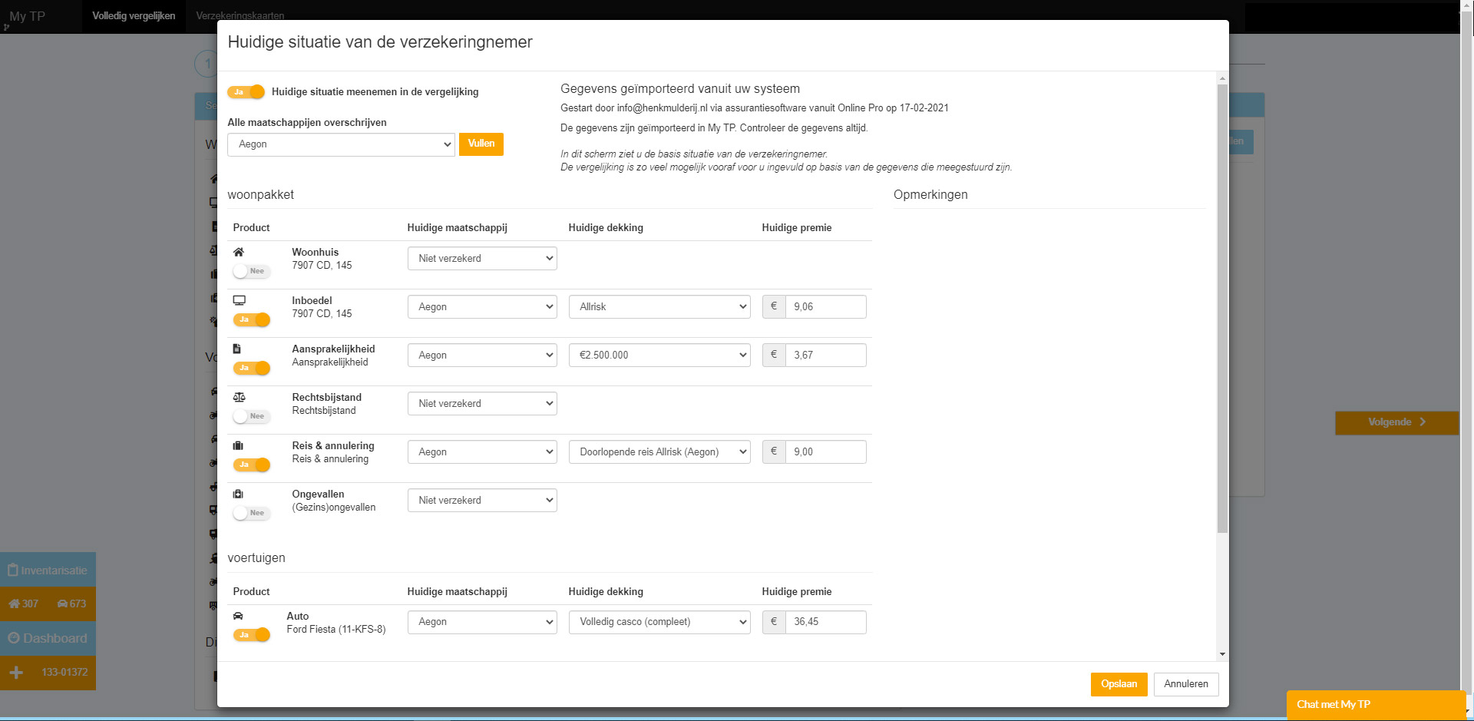Click the Aansprakelijkheid premie field 3,67
The width and height of the screenshot is (1474, 721).
(826, 356)
